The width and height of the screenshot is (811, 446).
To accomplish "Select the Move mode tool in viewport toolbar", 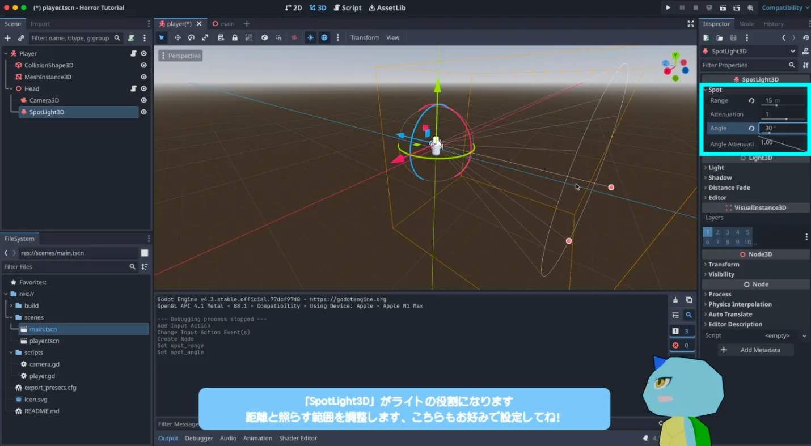I will (x=178, y=37).
